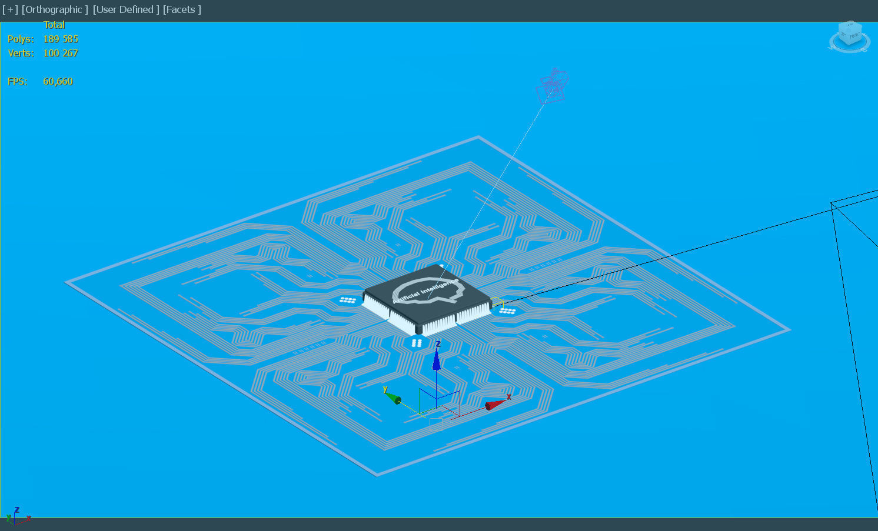The height and width of the screenshot is (531, 878).
Task: Open the Orthographic point-of-view menu
Action: click(55, 9)
